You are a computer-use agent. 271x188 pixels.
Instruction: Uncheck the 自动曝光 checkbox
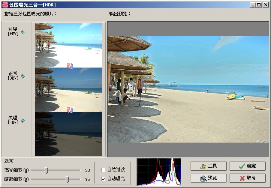[103, 179]
